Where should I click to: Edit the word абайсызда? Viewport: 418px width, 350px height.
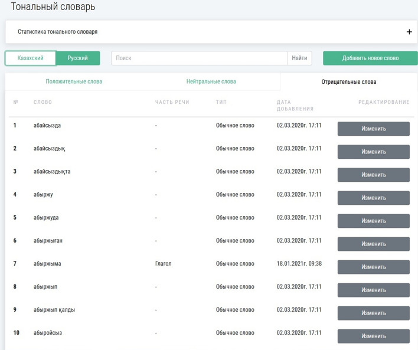tap(373, 129)
